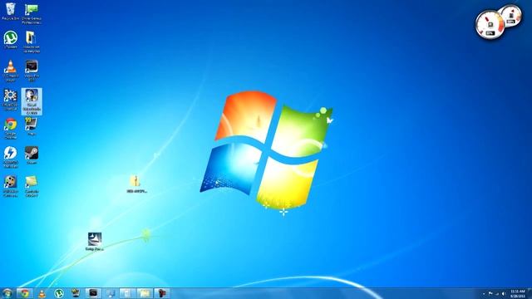
Task: Launch Steam from the desktop shortcut
Action: pyautogui.click(x=32, y=155)
